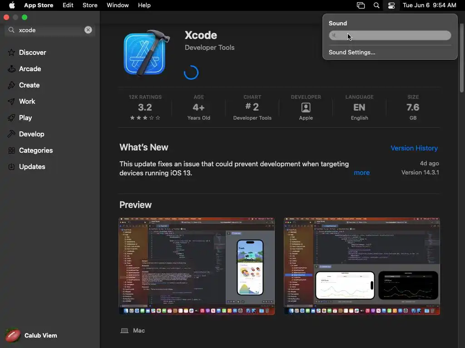Click the Create paintbrush icon
The height and width of the screenshot is (348, 465).
tap(11, 85)
